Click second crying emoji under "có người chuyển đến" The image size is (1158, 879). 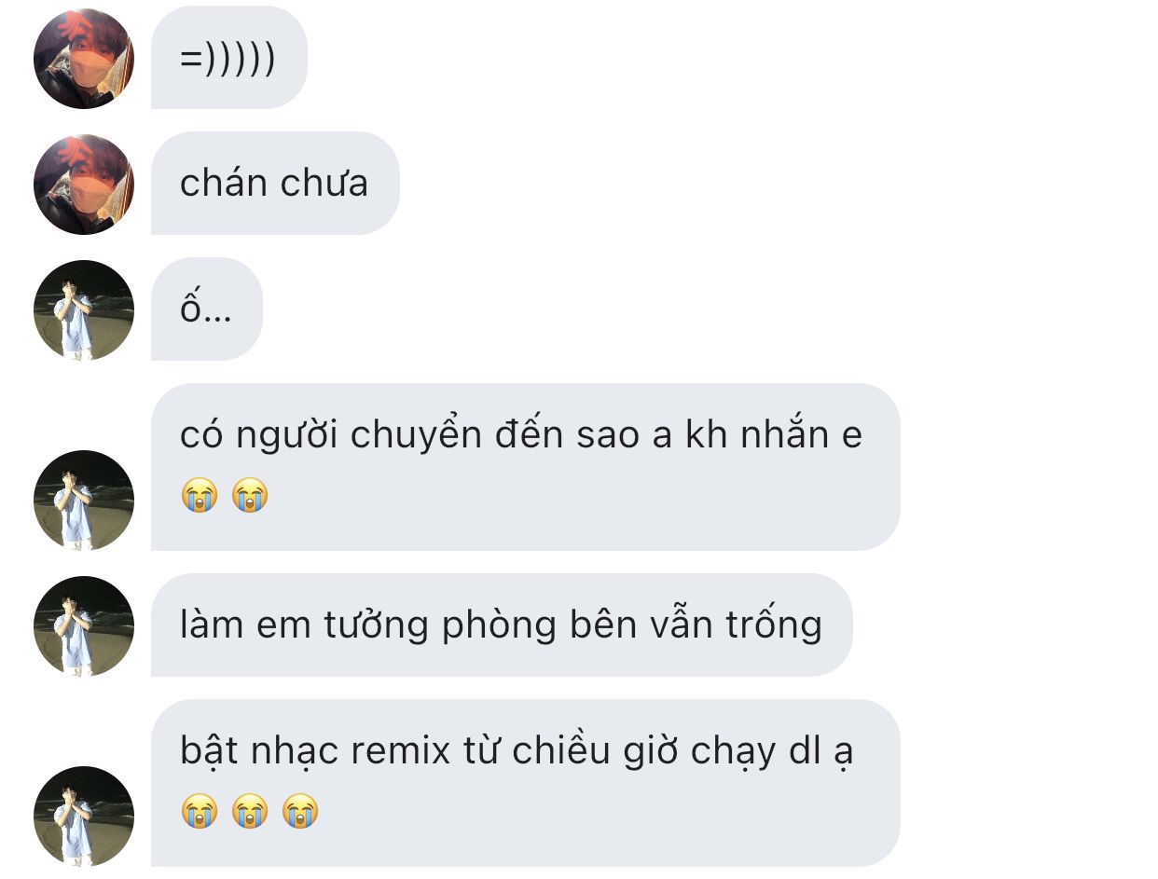tap(250, 495)
